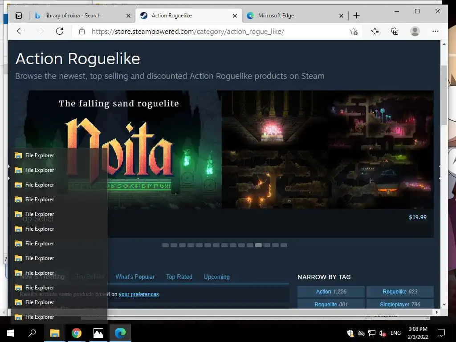This screenshot has width=456, height=342.
Task: Click the Microsoft Edge taskbar icon
Action: 120,333
